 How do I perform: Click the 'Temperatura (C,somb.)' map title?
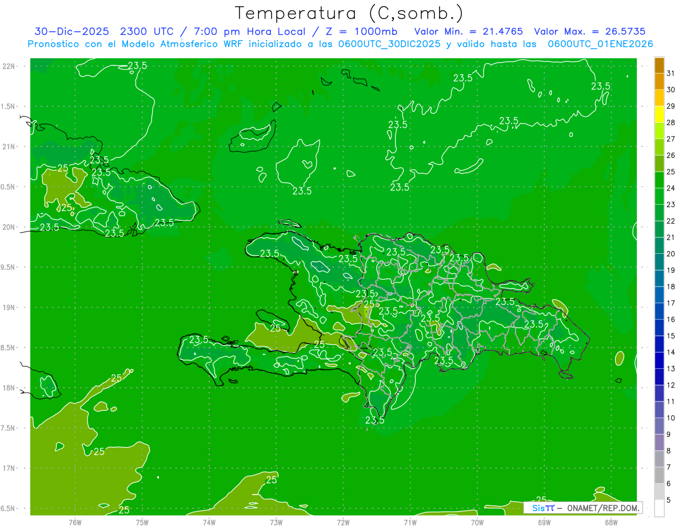349,13
